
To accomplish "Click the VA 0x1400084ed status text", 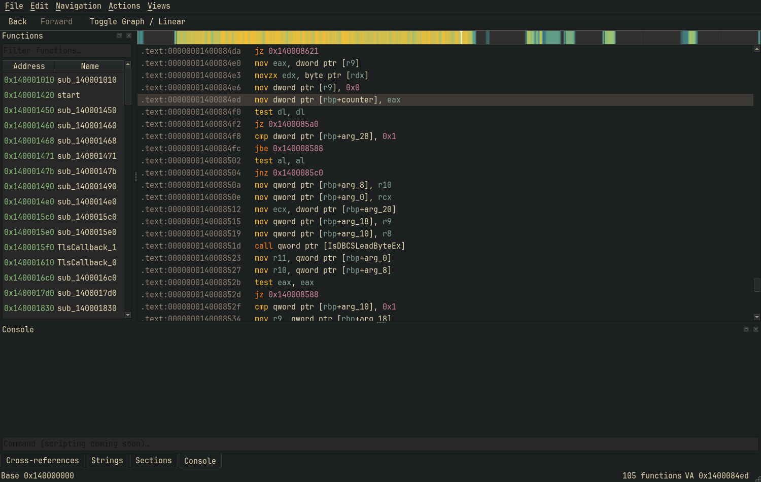I will pyautogui.click(x=716, y=476).
